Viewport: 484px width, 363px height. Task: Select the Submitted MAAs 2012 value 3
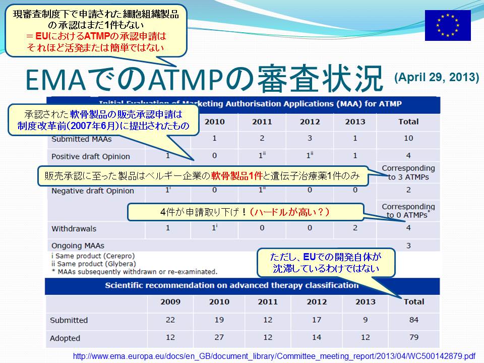tap(310, 138)
